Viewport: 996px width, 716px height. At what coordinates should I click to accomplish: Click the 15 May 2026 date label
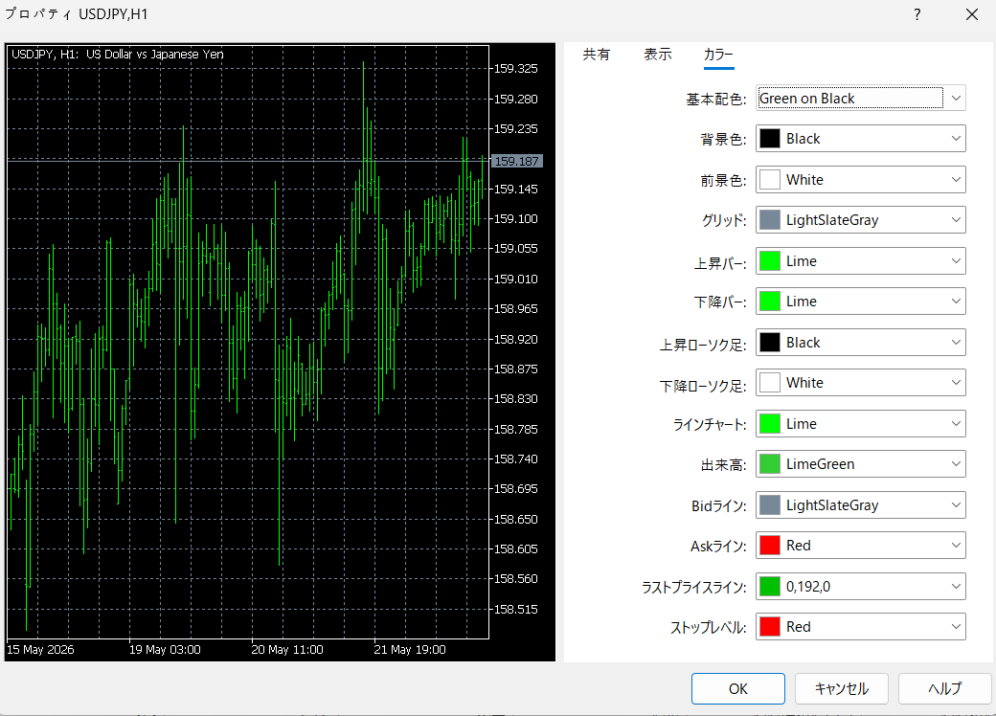click(40, 650)
